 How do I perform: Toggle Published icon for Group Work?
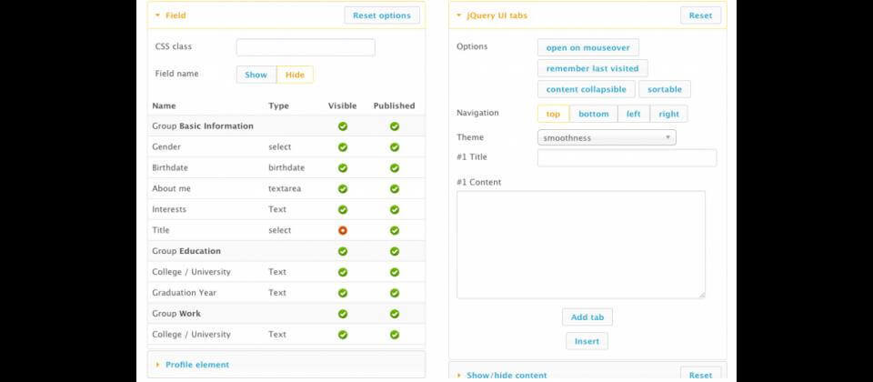pos(394,314)
